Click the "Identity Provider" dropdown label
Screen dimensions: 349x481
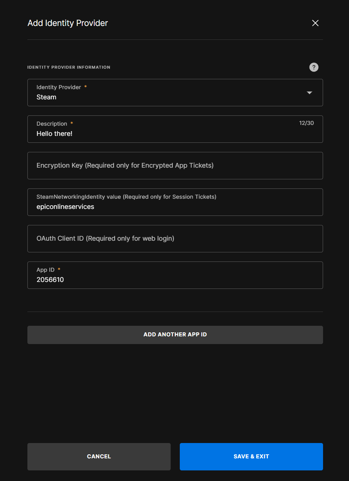coord(59,87)
